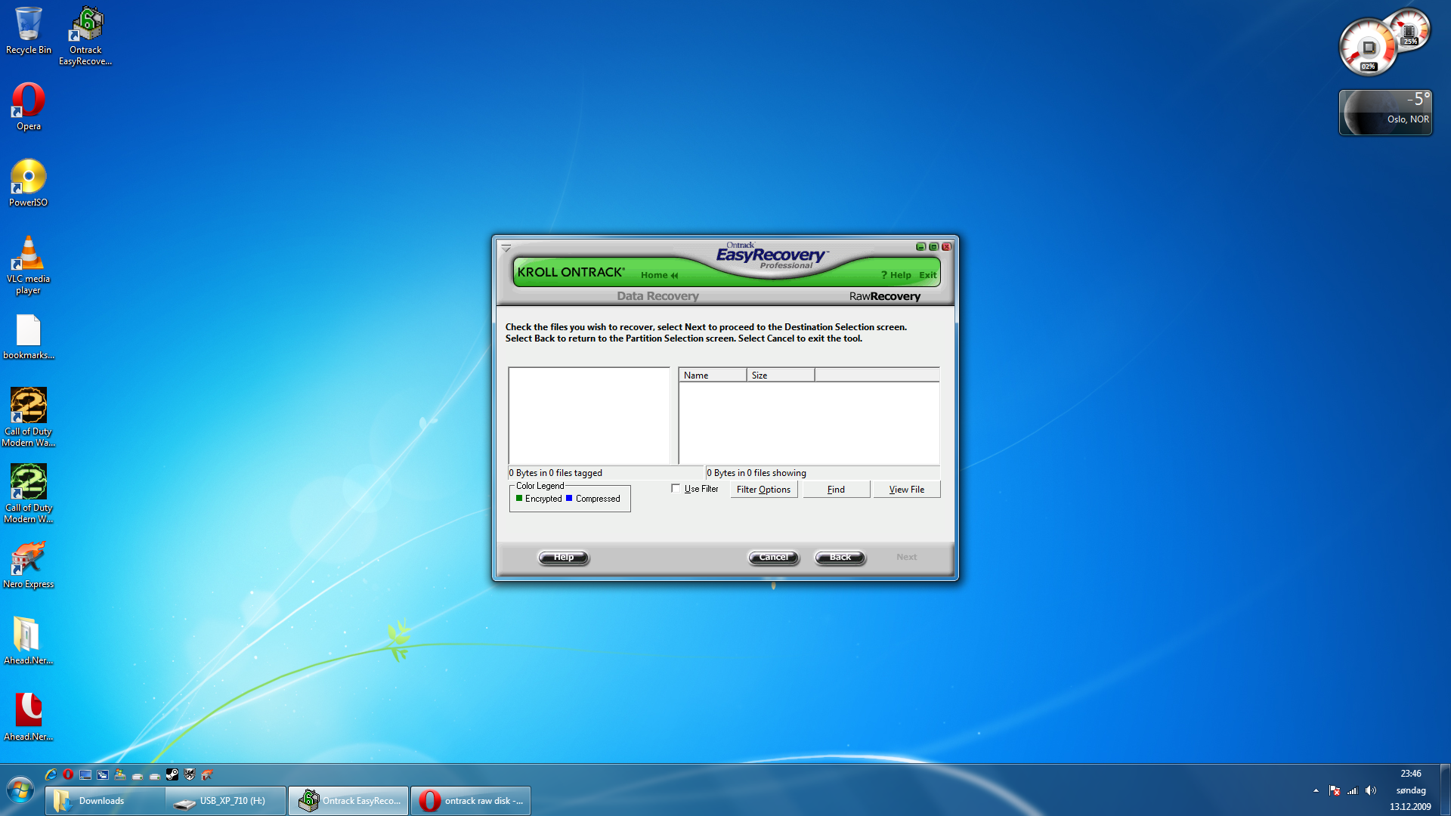This screenshot has height=816, width=1451.
Task: Sort file list by Name column
Action: (x=713, y=376)
